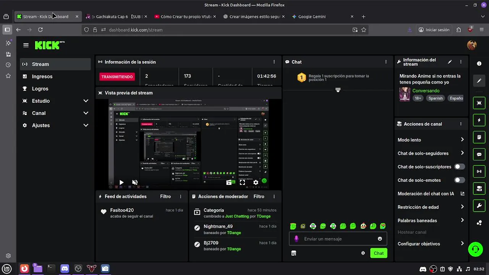Open Información del stream three-dot menu

point(461,62)
